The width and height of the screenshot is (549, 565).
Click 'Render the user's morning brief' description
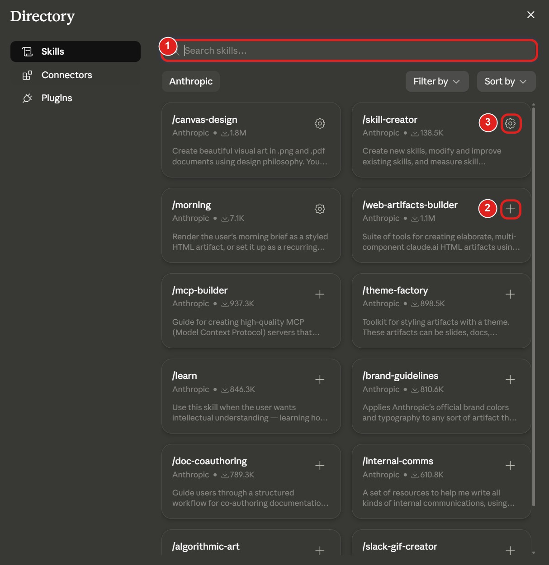pos(250,242)
